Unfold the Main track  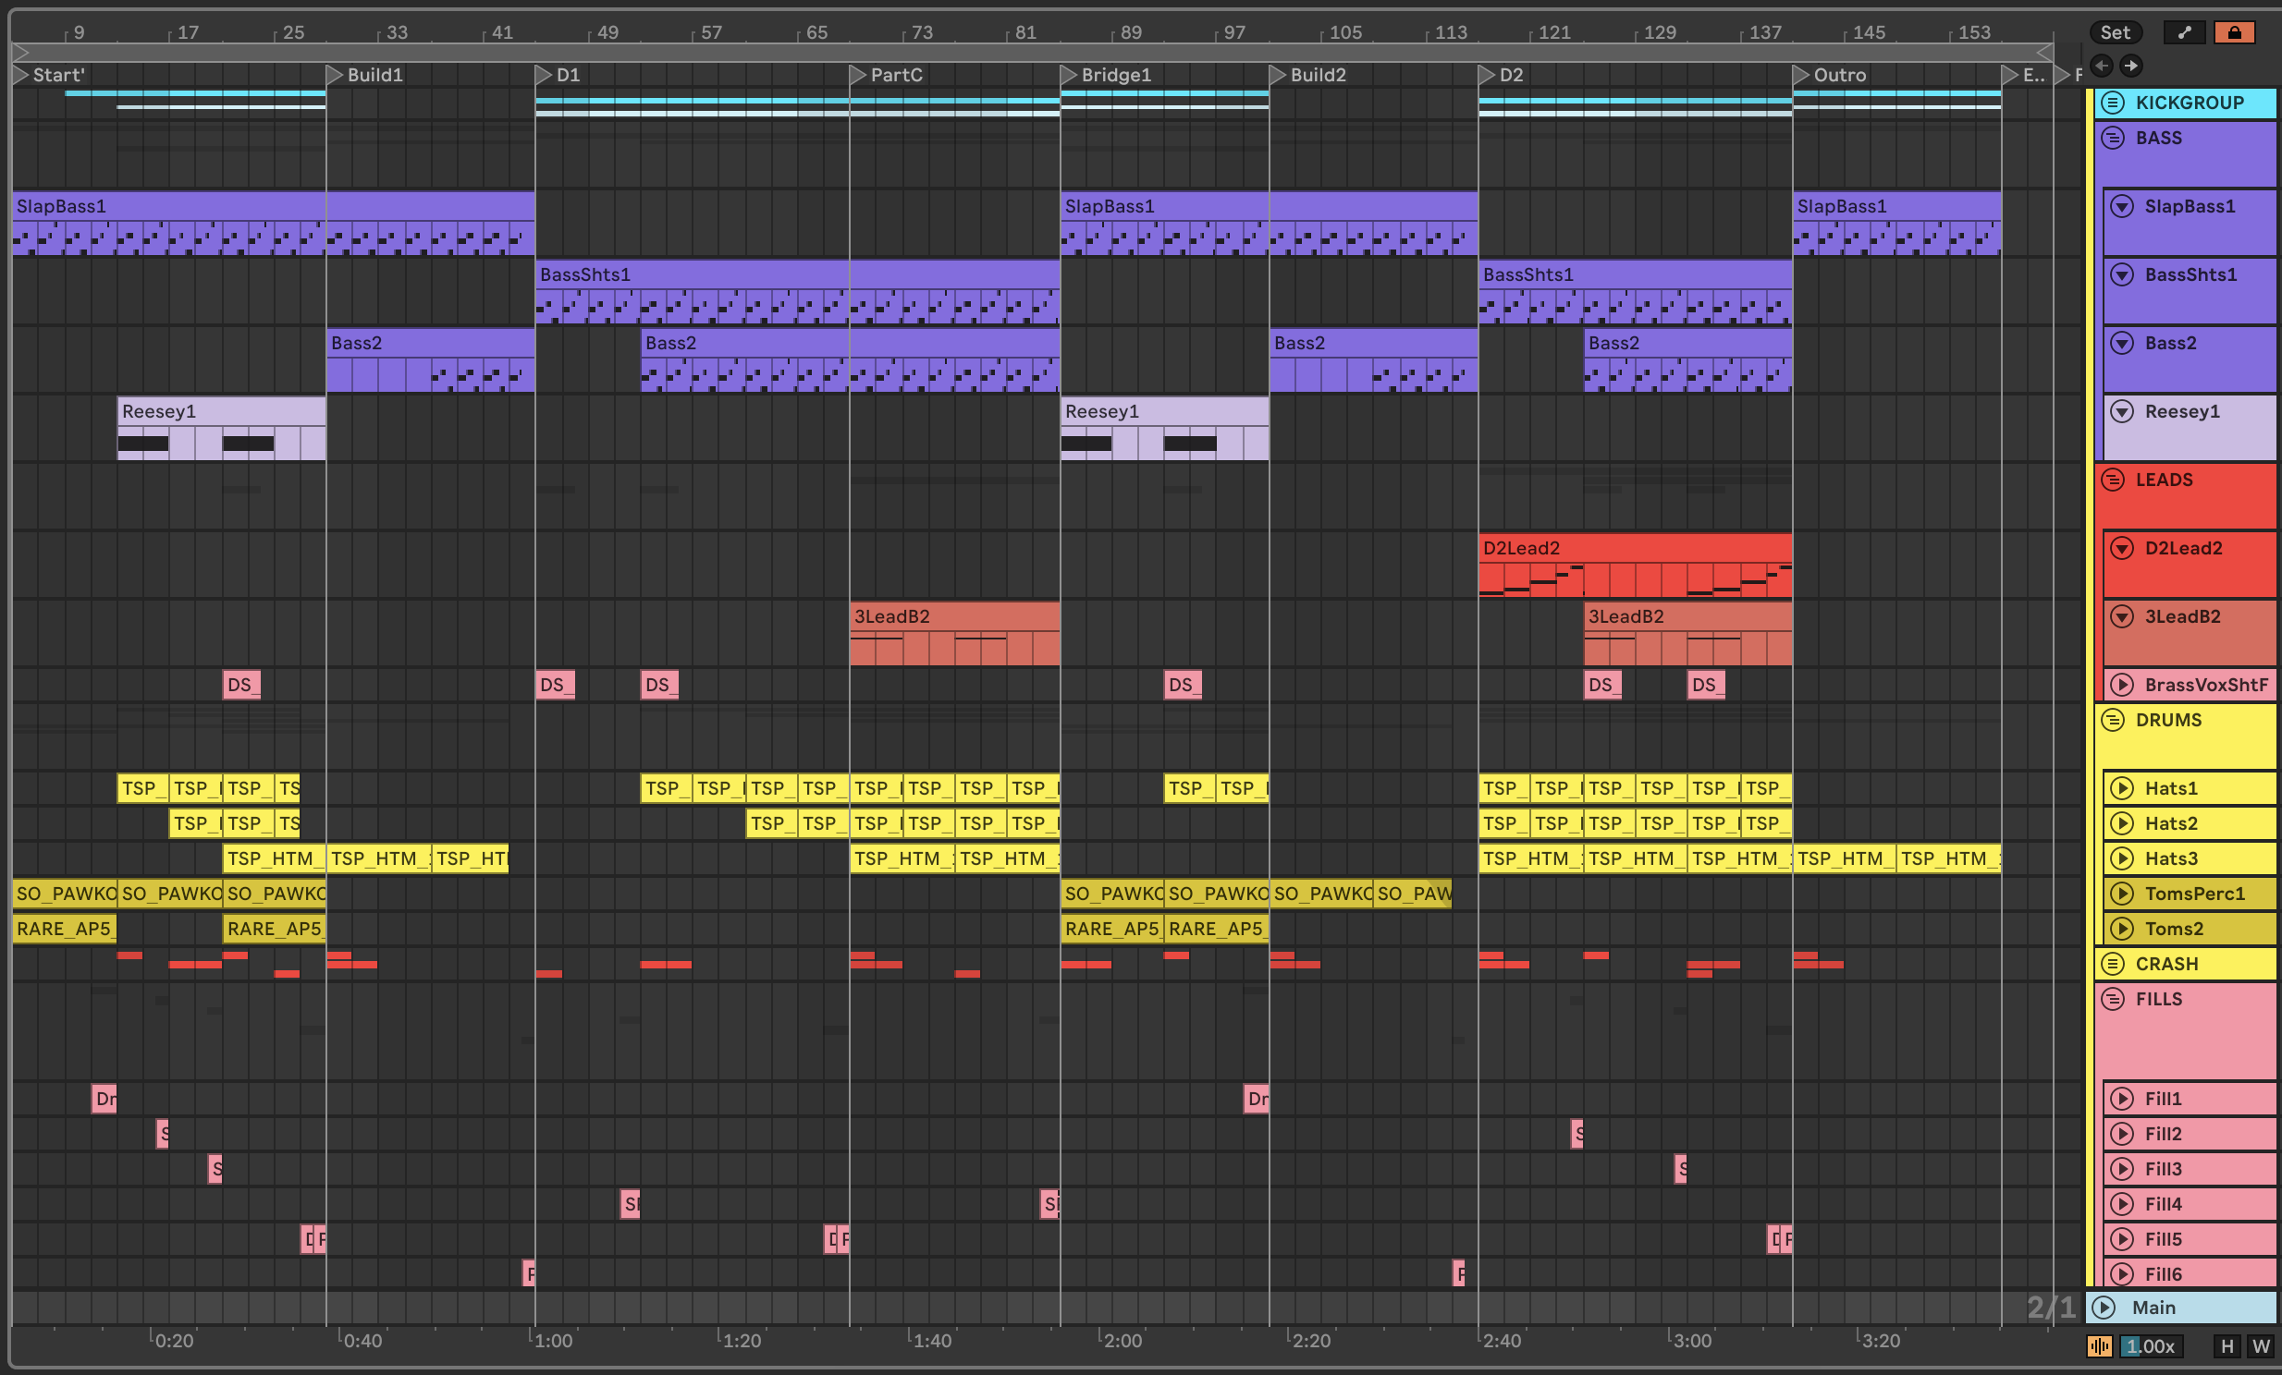pos(2104,1308)
